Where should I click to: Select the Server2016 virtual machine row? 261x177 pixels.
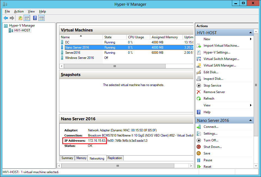pyautogui.click(x=126, y=52)
